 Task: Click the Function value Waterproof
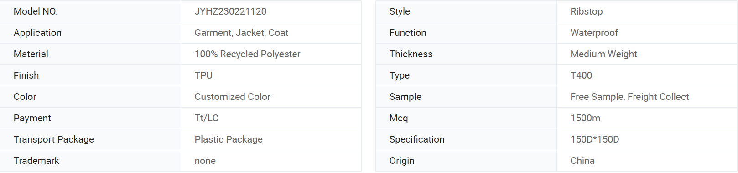594,33
